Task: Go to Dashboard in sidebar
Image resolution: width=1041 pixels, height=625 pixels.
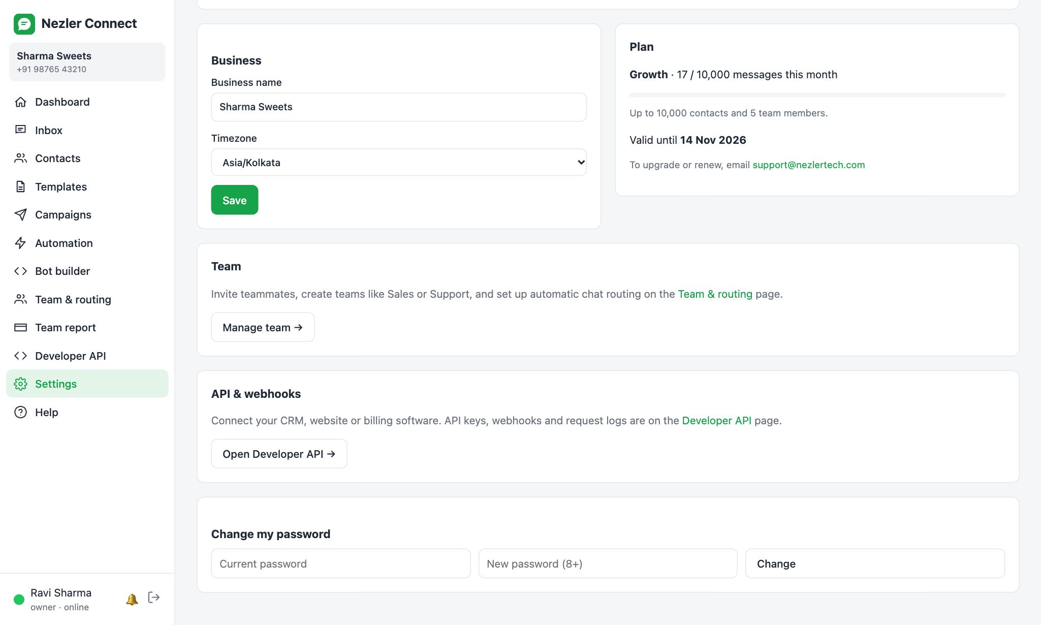Action: pos(87,102)
